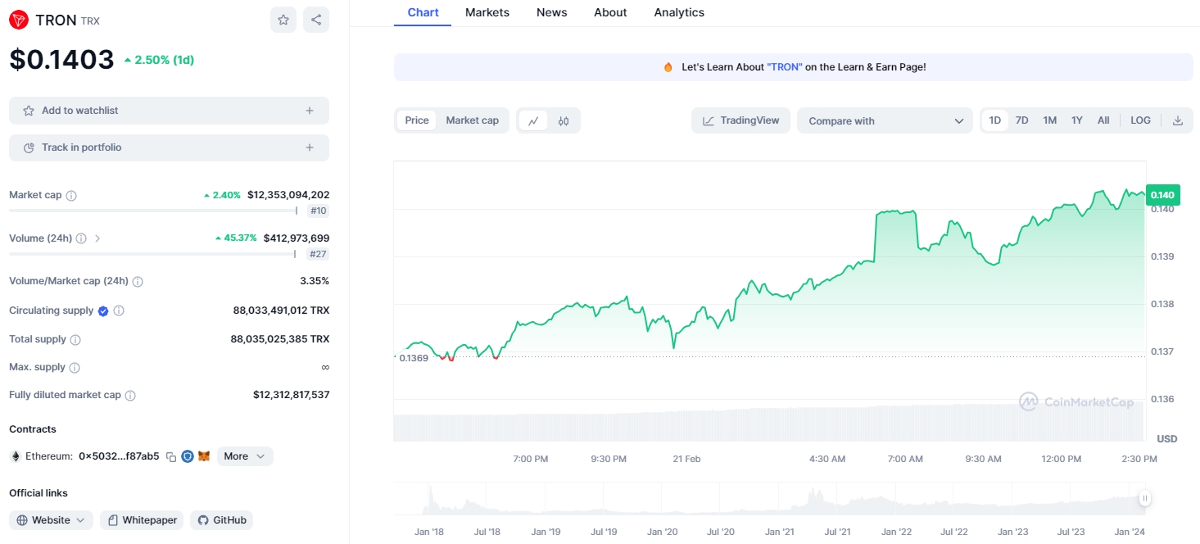The height and width of the screenshot is (544, 1200).
Task: Open Volume/Market cap info icon
Action: pos(138,282)
